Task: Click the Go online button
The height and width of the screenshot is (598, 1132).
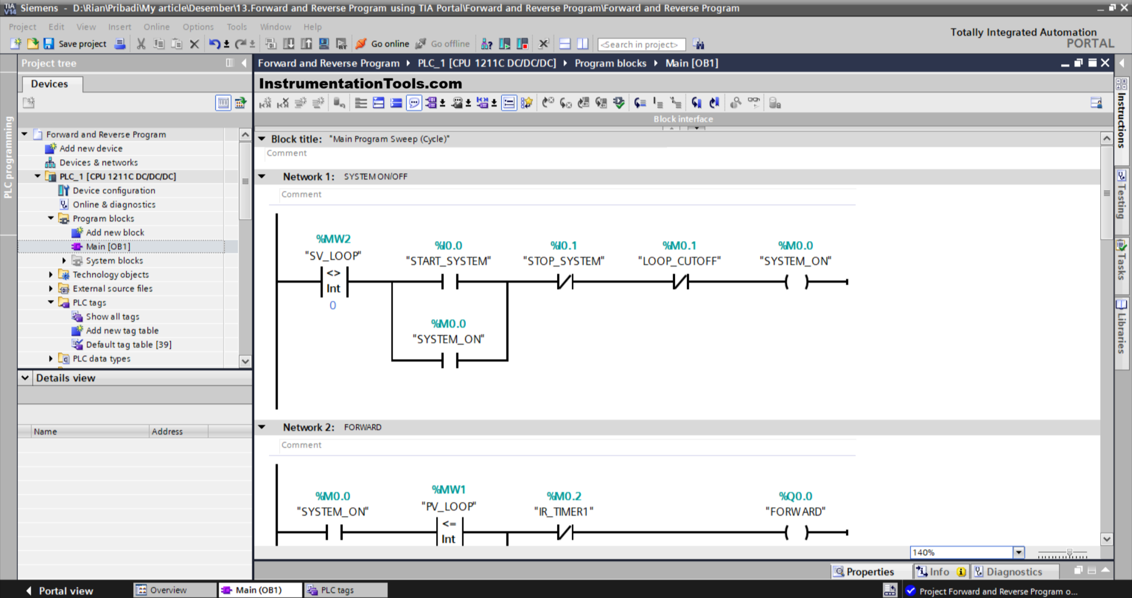Action: [383, 44]
